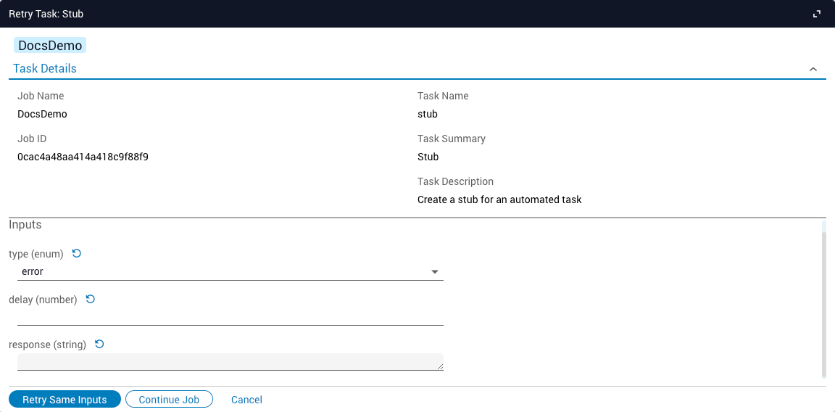Click the Inputs section heading
This screenshot has width=835, height=412.
point(25,225)
